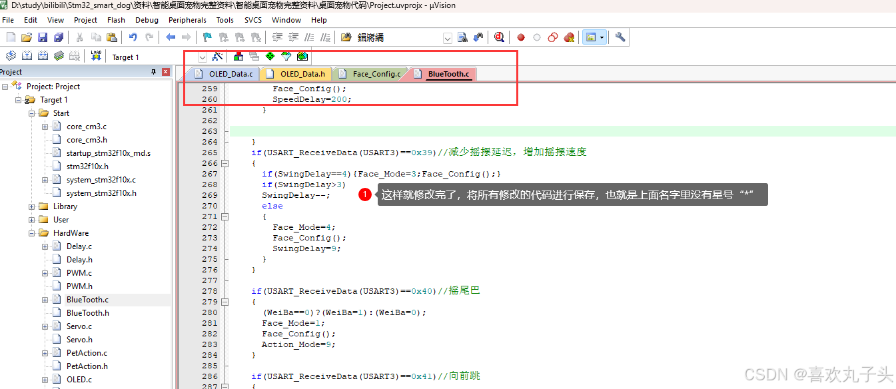The image size is (896, 389).
Task: Click the Cut scissors icon
Action: pyautogui.click(x=79, y=37)
